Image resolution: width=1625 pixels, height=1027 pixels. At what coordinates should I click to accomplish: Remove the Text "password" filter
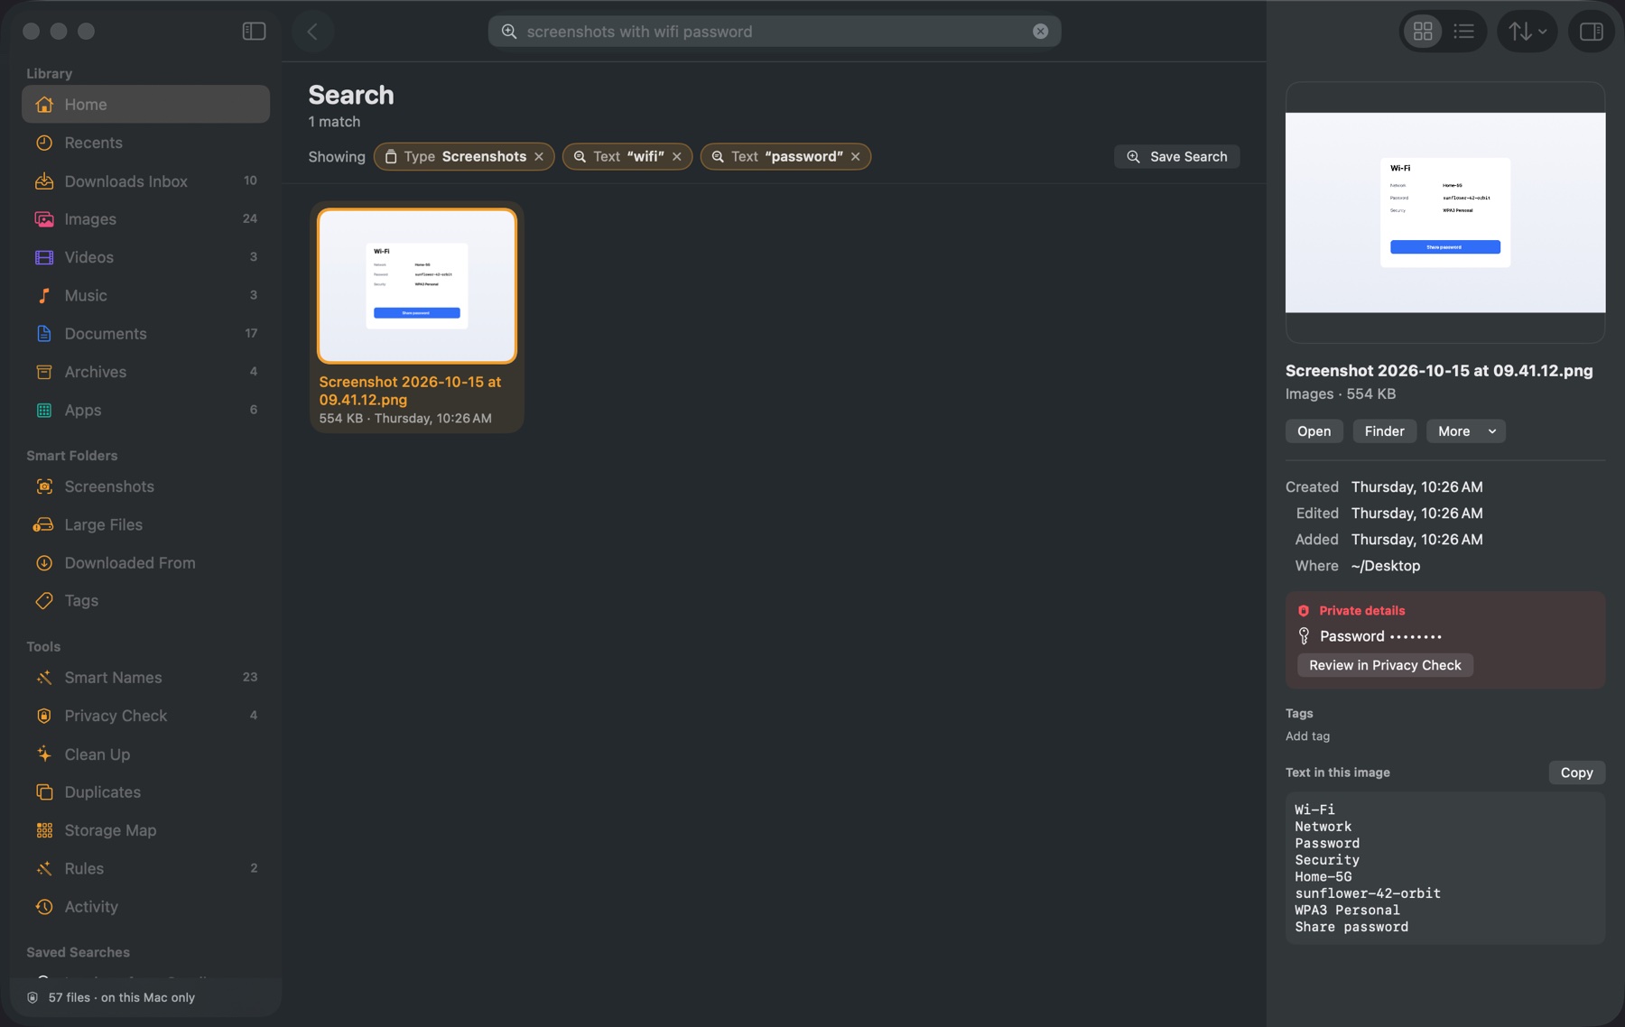point(856,157)
